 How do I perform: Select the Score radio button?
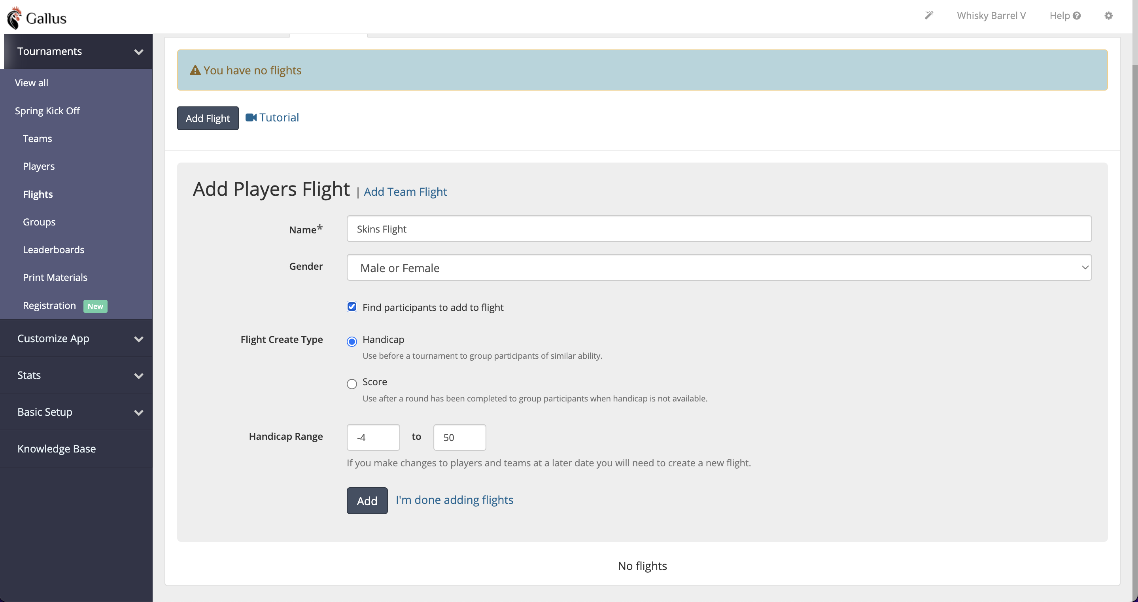click(352, 384)
